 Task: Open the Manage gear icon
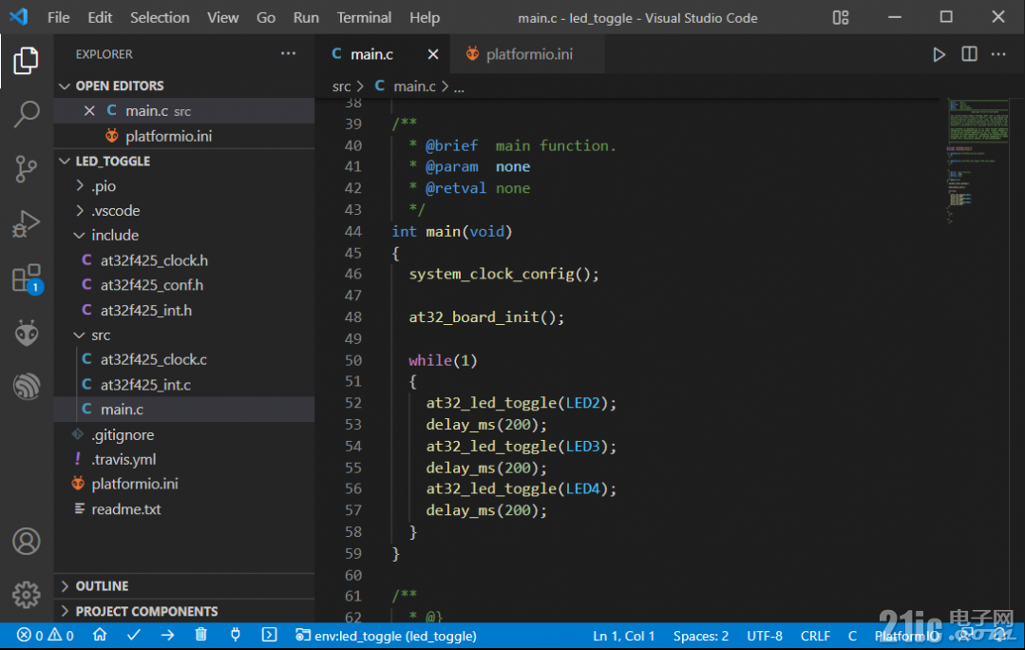click(27, 595)
